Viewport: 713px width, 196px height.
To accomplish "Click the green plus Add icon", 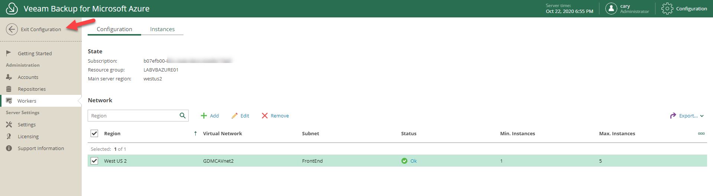I will pos(204,116).
